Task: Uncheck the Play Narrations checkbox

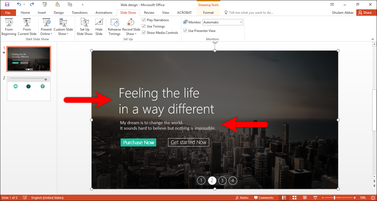Action: tap(144, 20)
